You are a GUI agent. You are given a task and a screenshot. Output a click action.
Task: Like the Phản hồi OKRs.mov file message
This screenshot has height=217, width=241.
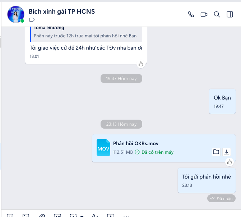(x=230, y=162)
